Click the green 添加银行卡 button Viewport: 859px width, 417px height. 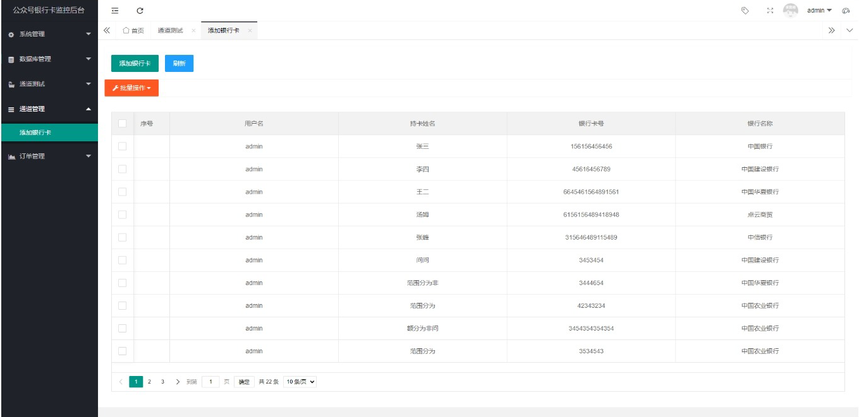click(135, 64)
